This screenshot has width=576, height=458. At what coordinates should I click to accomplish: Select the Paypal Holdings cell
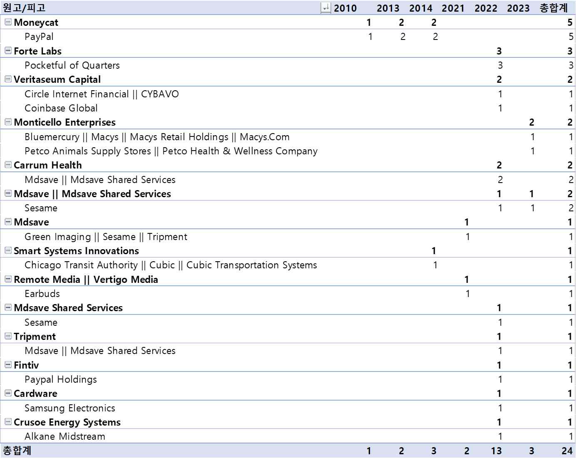(61, 379)
